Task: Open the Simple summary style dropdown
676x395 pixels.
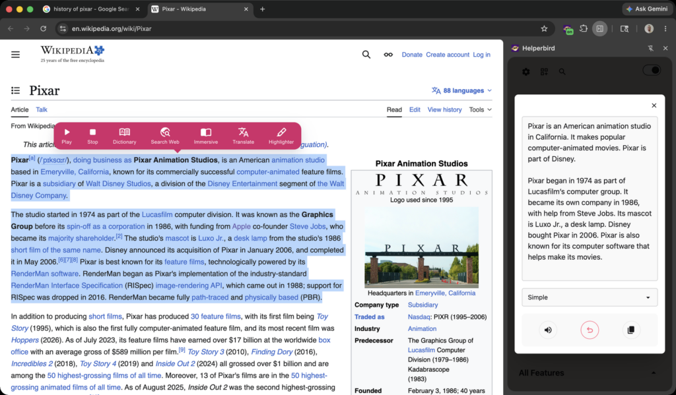Action: pos(590,297)
